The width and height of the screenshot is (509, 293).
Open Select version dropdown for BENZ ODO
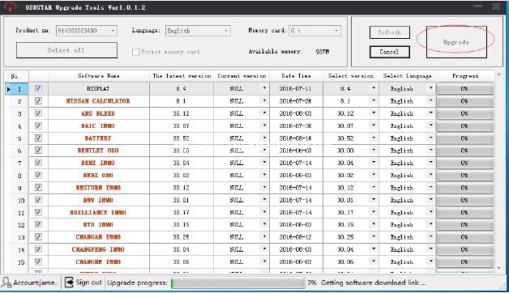tap(374, 175)
